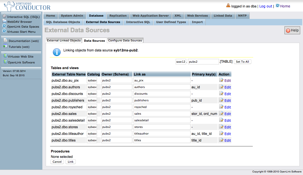This screenshot has width=303, height=175.
Task: Click the Virtuoso Web Site globe icon
Action: 5,56
